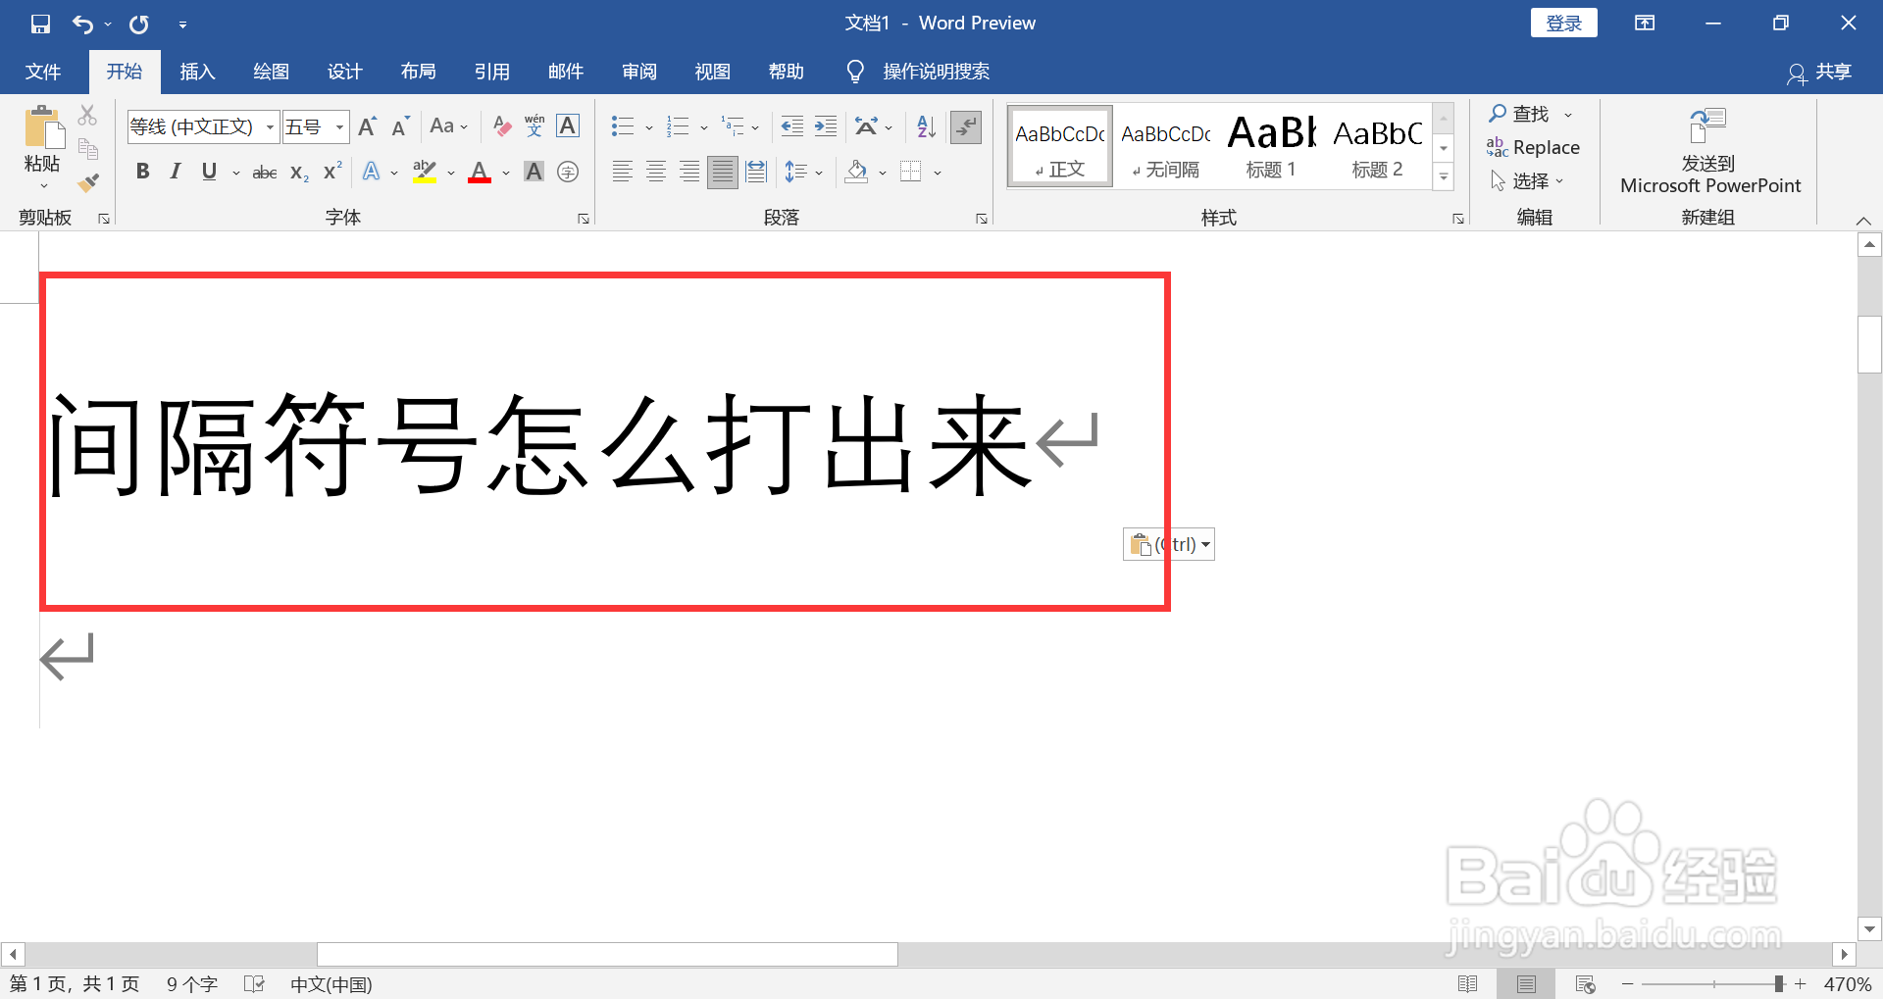This screenshot has width=1883, height=999.
Task: Toggle bold formatting
Action: point(143,172)
